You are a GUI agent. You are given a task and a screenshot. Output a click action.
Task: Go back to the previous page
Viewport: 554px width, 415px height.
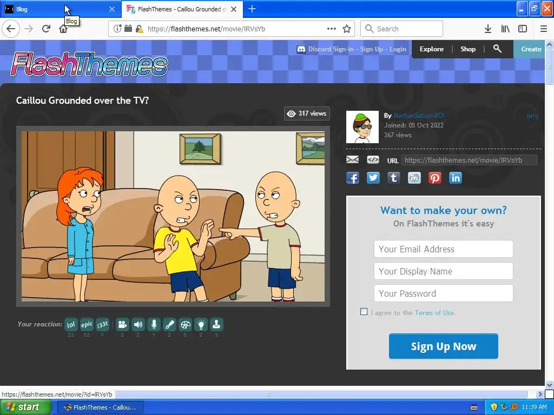click(11, 29)
